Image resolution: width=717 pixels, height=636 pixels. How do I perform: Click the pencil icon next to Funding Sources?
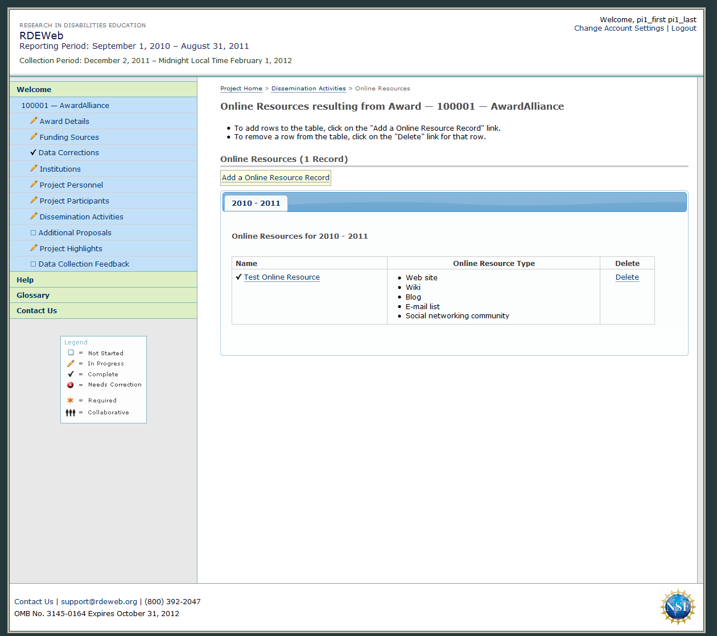click(x=34, y=137)
